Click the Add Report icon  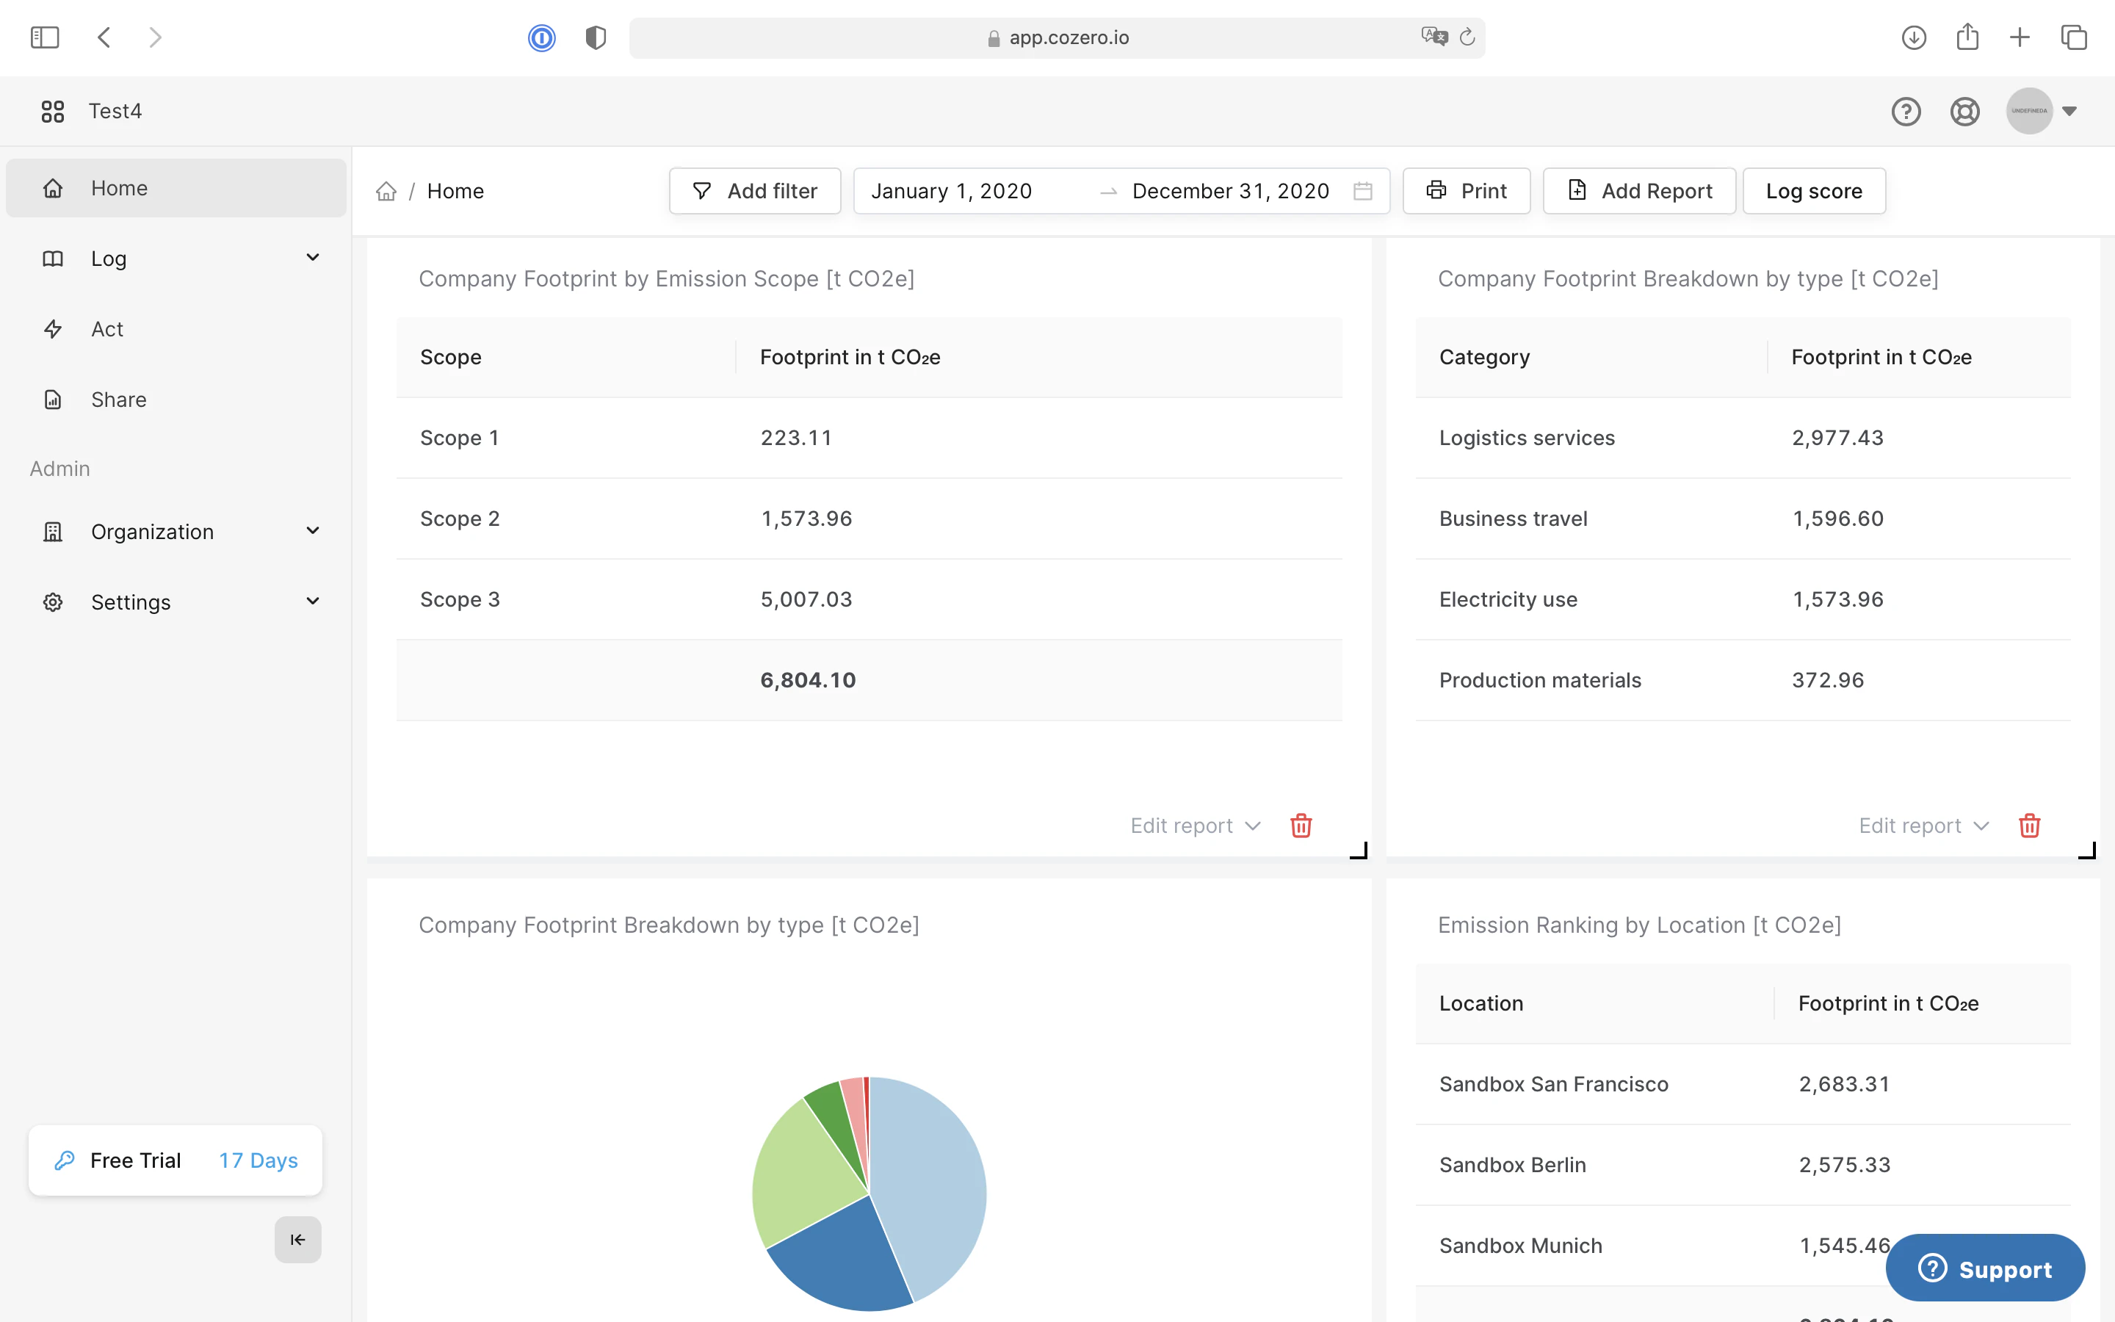(1577, 189)
